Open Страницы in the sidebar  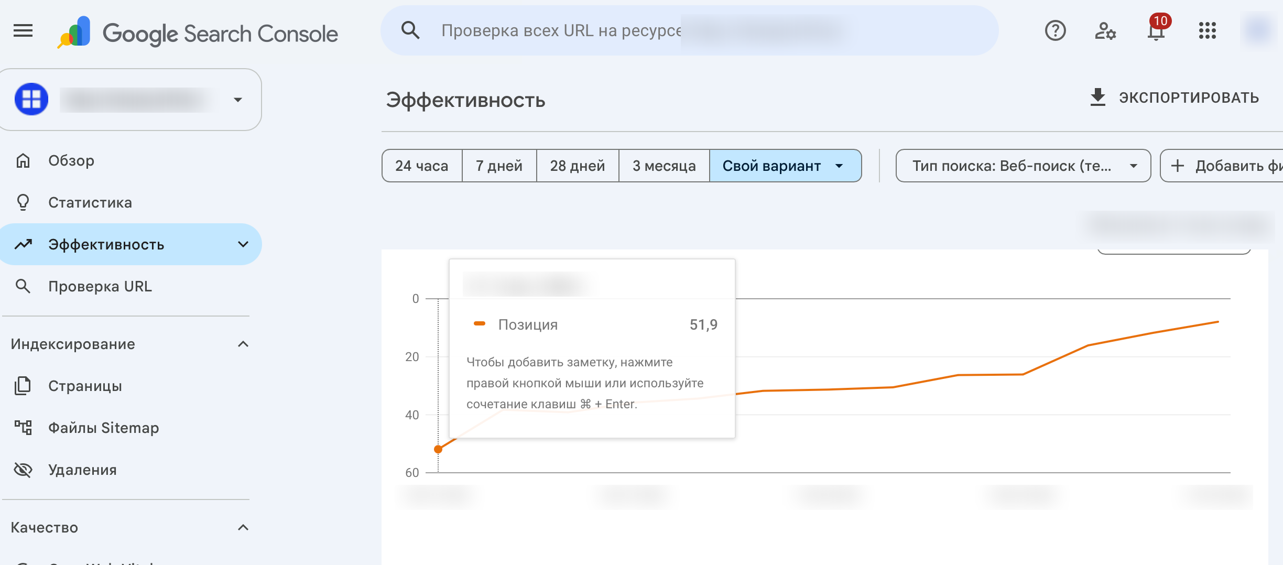85,386
